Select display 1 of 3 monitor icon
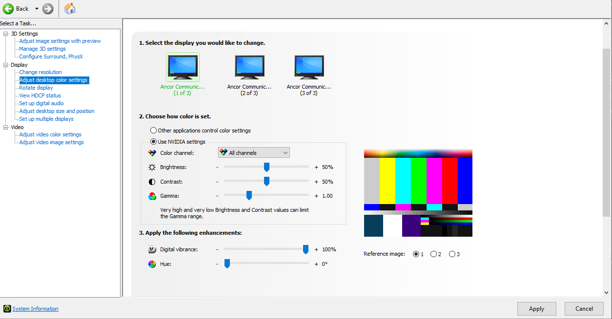612x319 pixels. point(183,67)
